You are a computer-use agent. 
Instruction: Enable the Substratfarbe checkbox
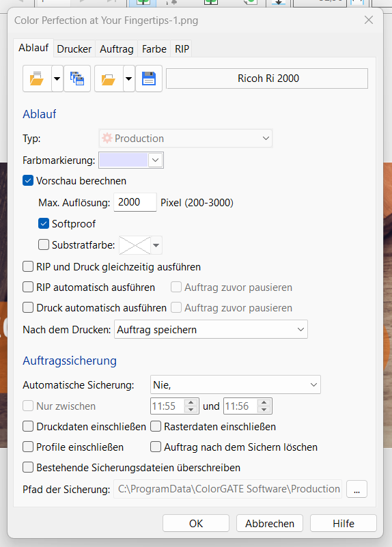click(x=44, y=245)
